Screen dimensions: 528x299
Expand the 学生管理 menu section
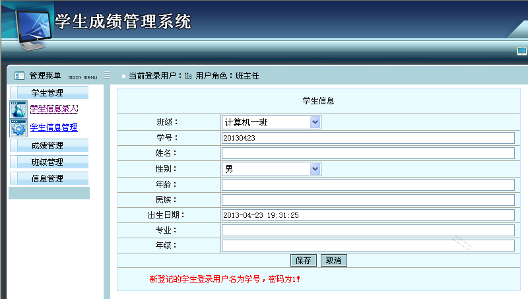[x=49, y=92]
